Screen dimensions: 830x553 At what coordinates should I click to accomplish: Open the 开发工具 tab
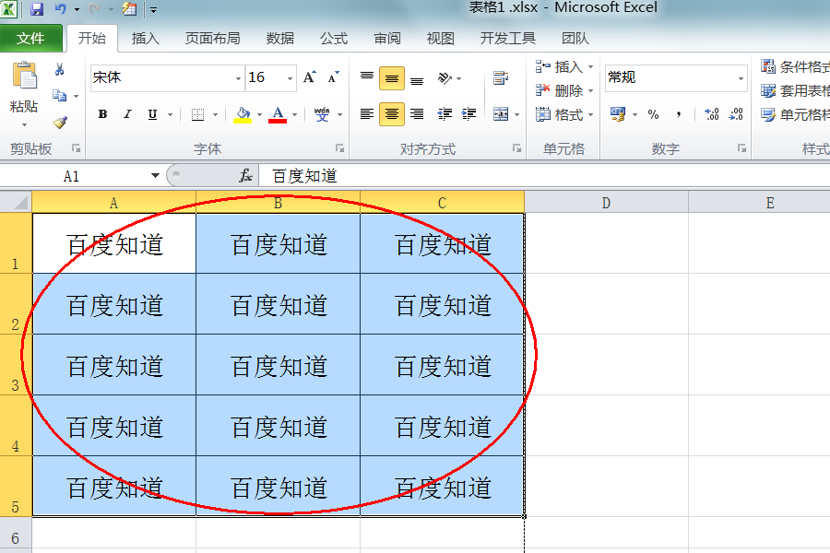click(x=507, y=38)
